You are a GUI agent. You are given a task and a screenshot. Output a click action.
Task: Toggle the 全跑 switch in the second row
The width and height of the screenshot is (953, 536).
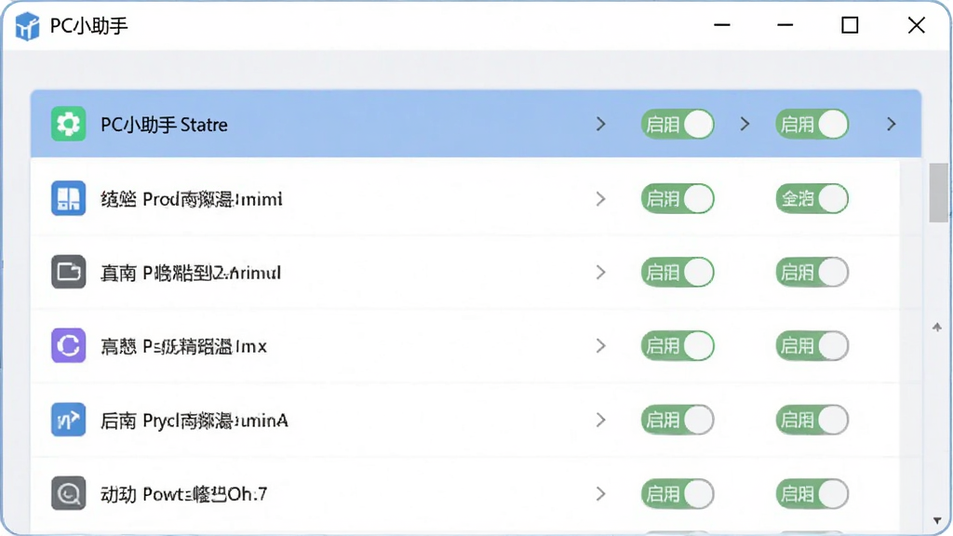coord(812,198)
